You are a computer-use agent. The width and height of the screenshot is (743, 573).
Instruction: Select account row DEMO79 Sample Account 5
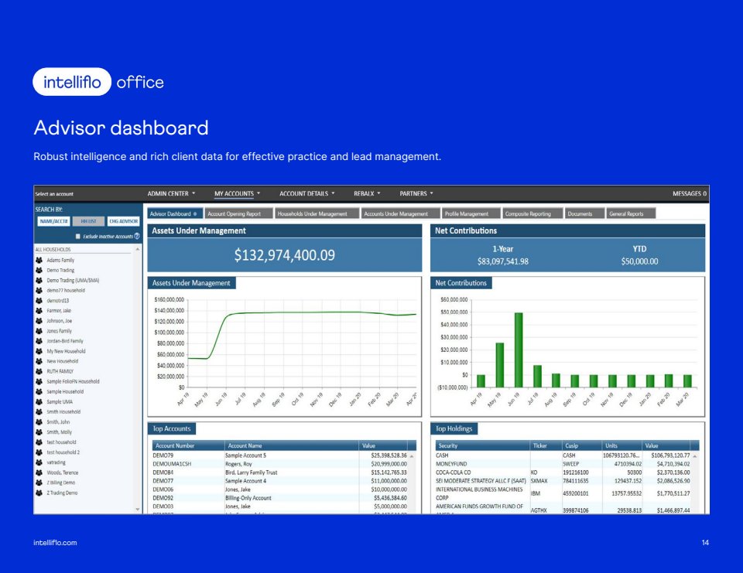[279, 455]
